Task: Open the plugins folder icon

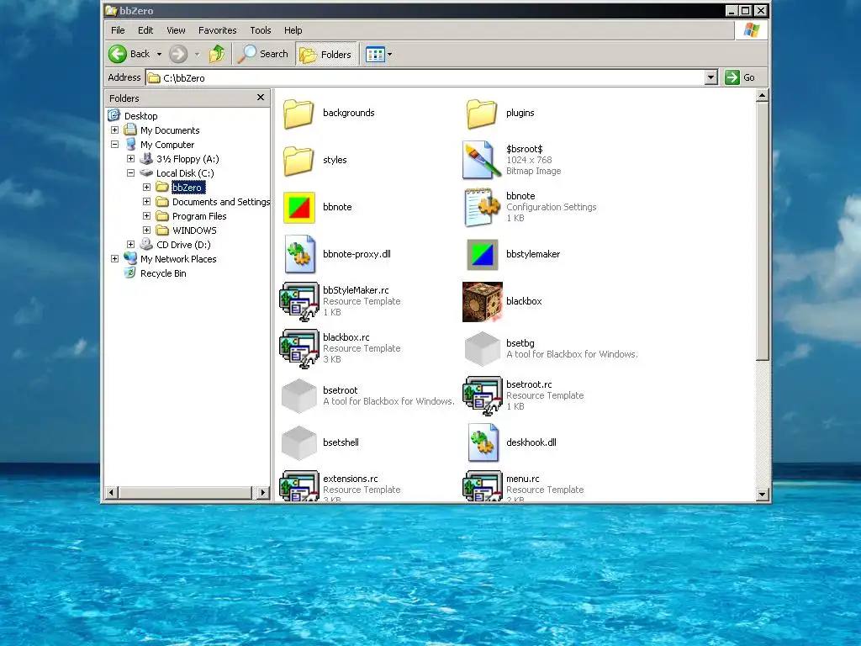Action: [482, 114]
